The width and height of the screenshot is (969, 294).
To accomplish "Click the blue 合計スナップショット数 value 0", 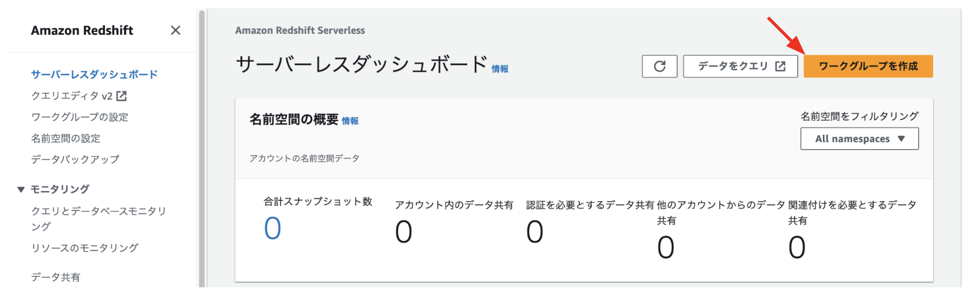I will point(272,228).
